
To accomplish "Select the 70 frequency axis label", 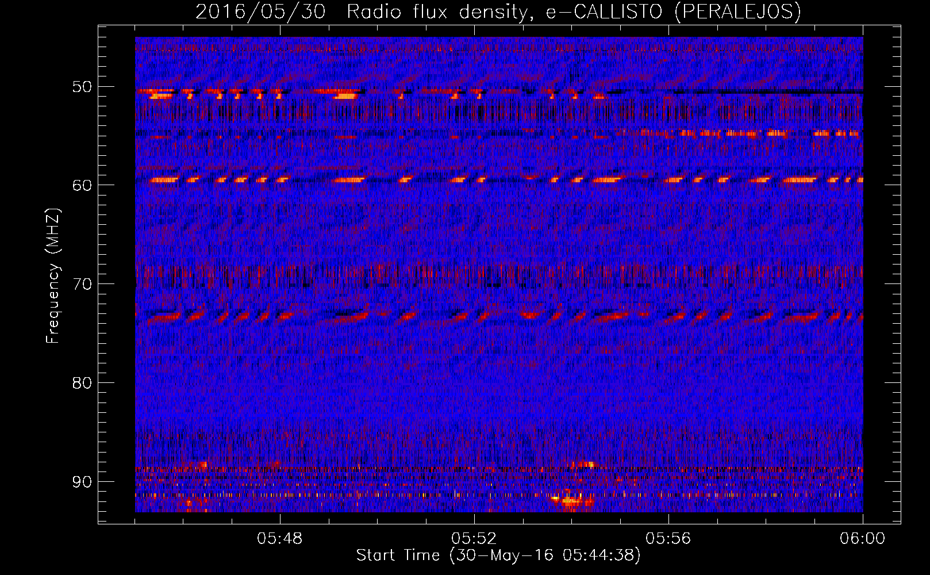I will (82, 284).
